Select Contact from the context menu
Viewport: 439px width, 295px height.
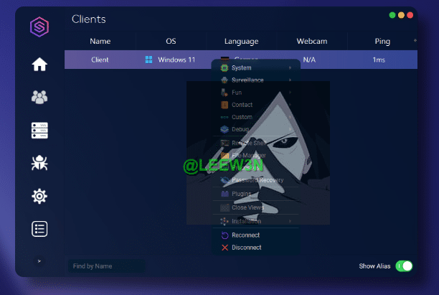coord(242,105)
